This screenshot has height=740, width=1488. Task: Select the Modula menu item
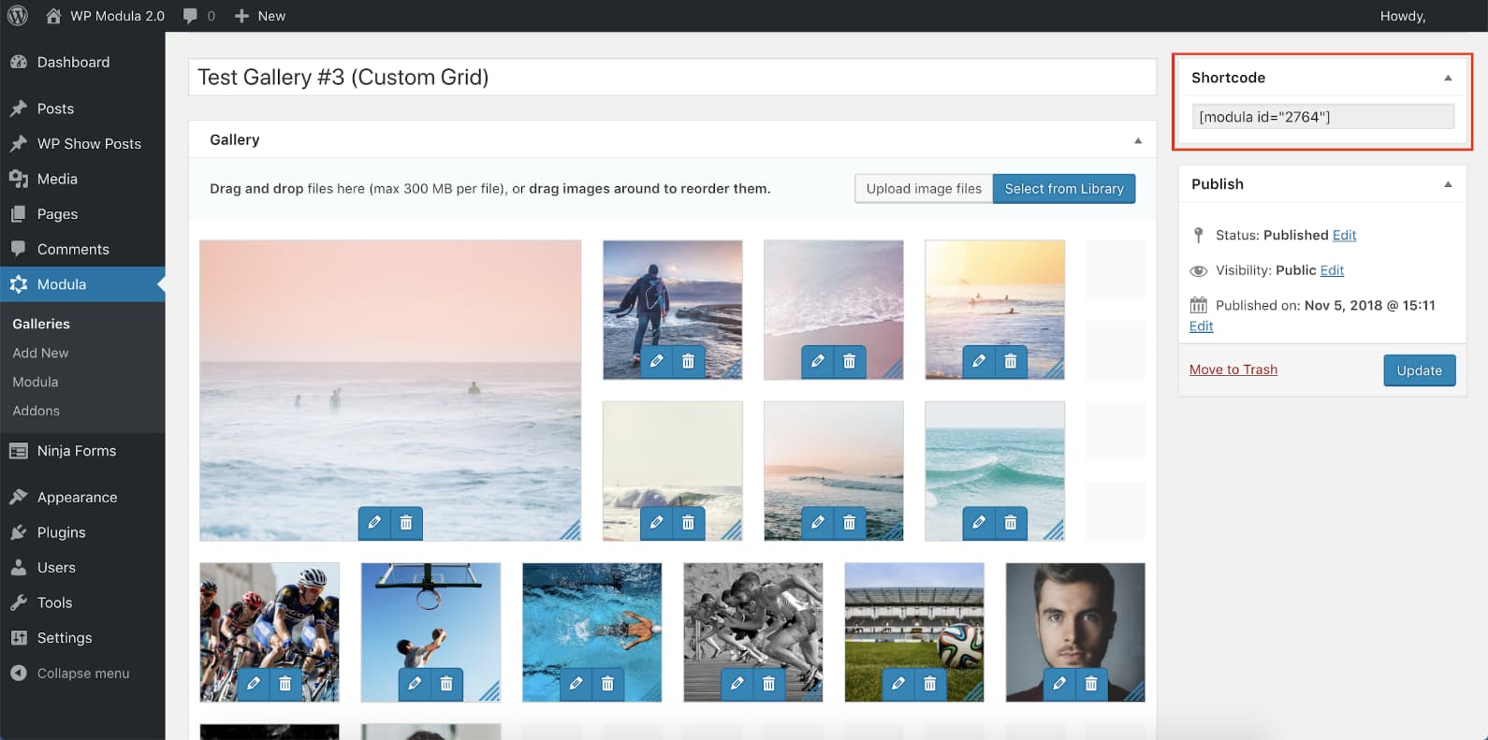(82, 284)
